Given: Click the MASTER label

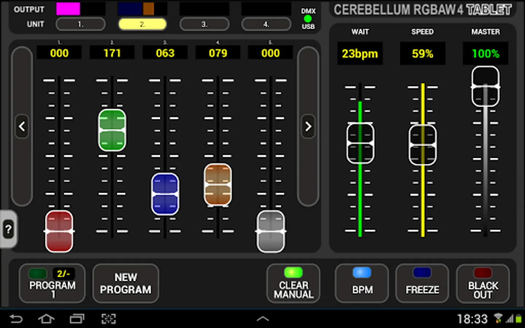Looking at the screenshot, I should (486, 32).
